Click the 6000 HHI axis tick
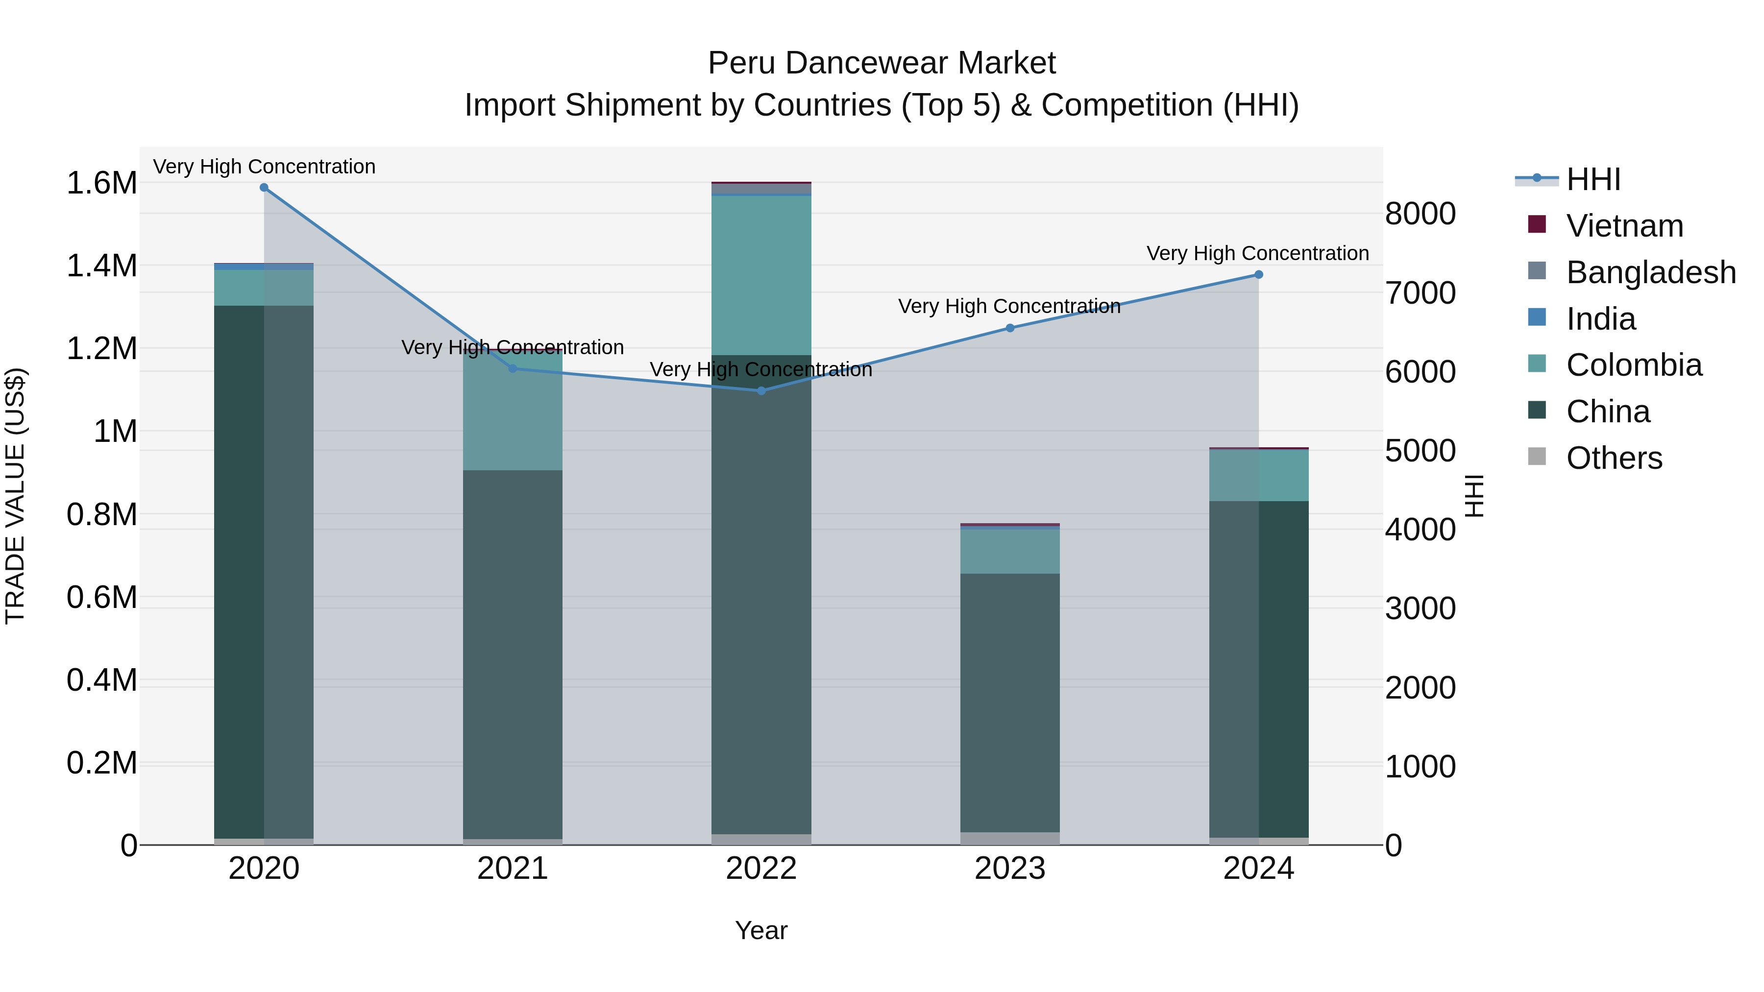Screen dimensions: 1764x992 pyautogui.click(x=1421, y=372)
